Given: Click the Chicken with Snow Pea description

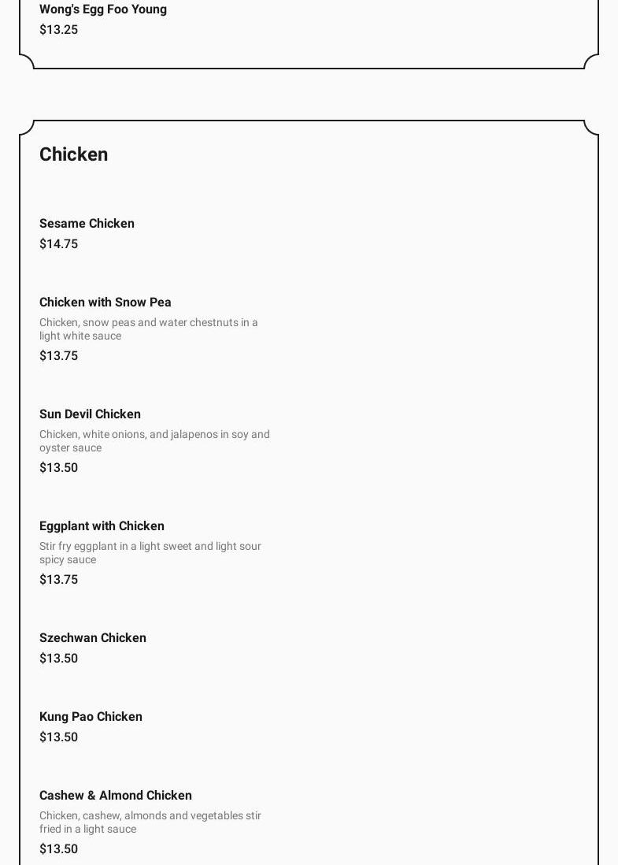Looking at the screenshot, I should click(x=148, y=329).
